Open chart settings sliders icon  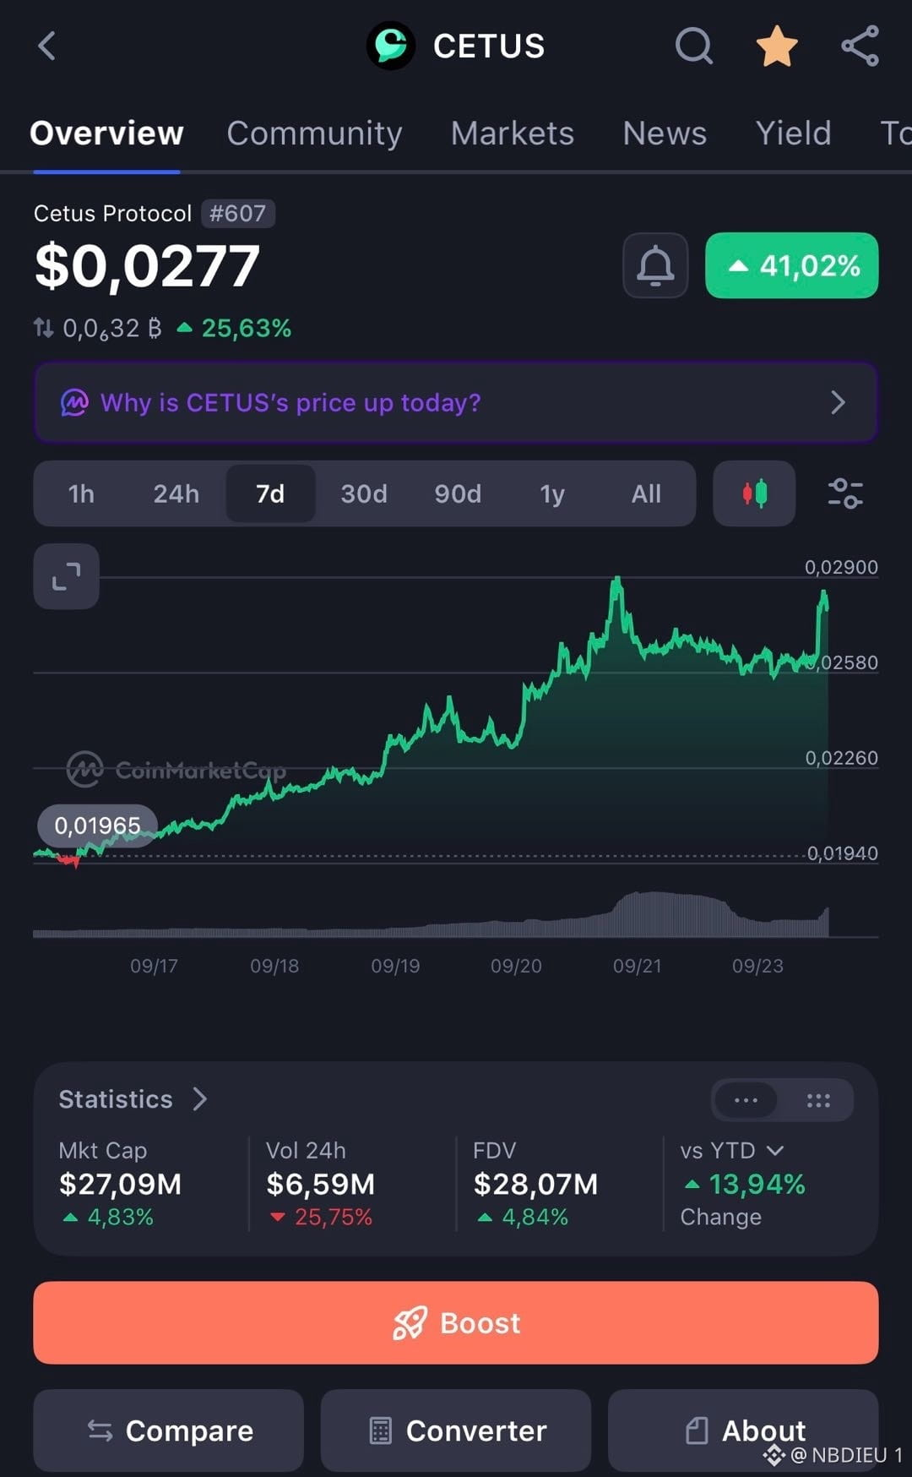[x=844, y=493]
